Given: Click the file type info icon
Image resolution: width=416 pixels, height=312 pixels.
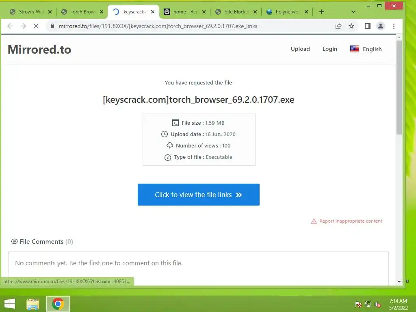Looking at the screenshot, I should click(168, 158).
